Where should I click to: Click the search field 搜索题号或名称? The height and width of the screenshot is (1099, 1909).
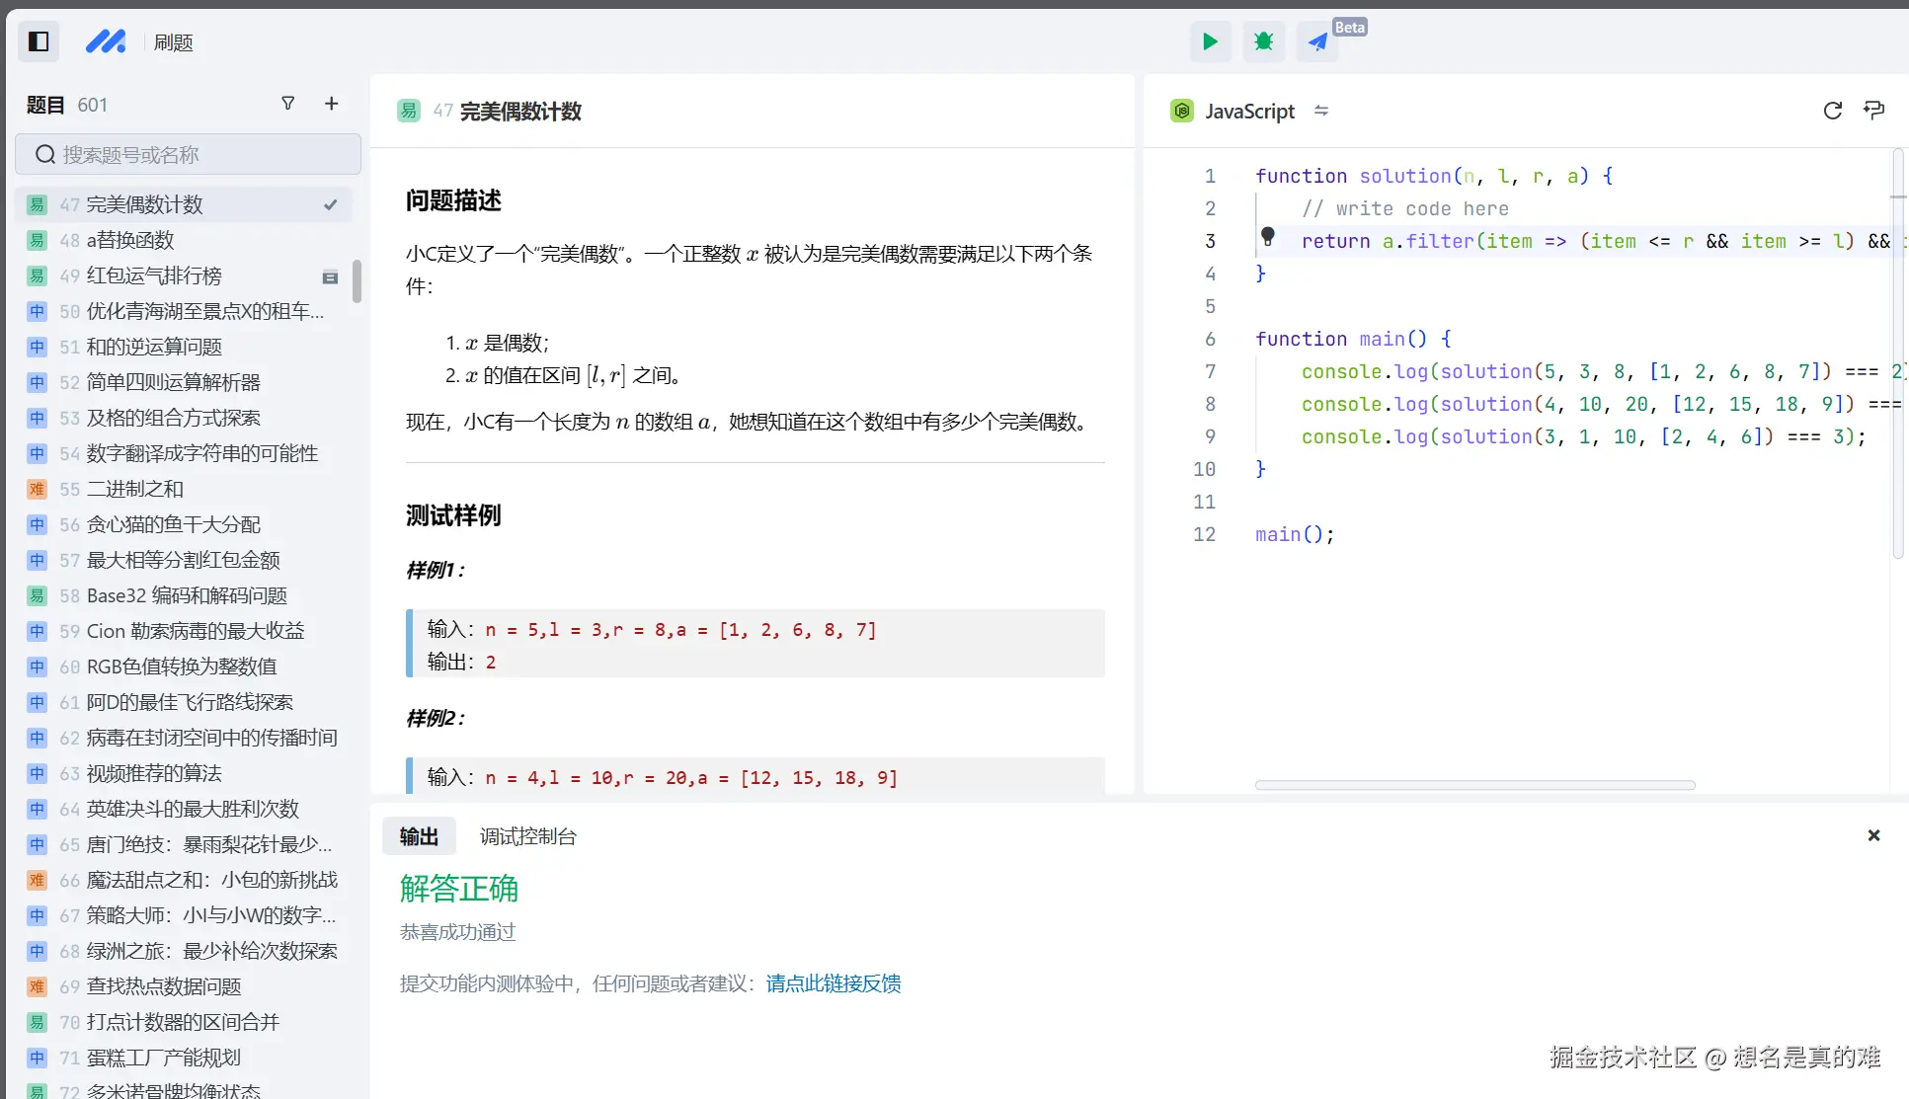pos(186,154)
